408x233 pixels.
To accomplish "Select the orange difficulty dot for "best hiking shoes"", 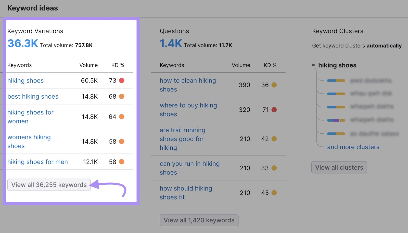I will [122, 96].
